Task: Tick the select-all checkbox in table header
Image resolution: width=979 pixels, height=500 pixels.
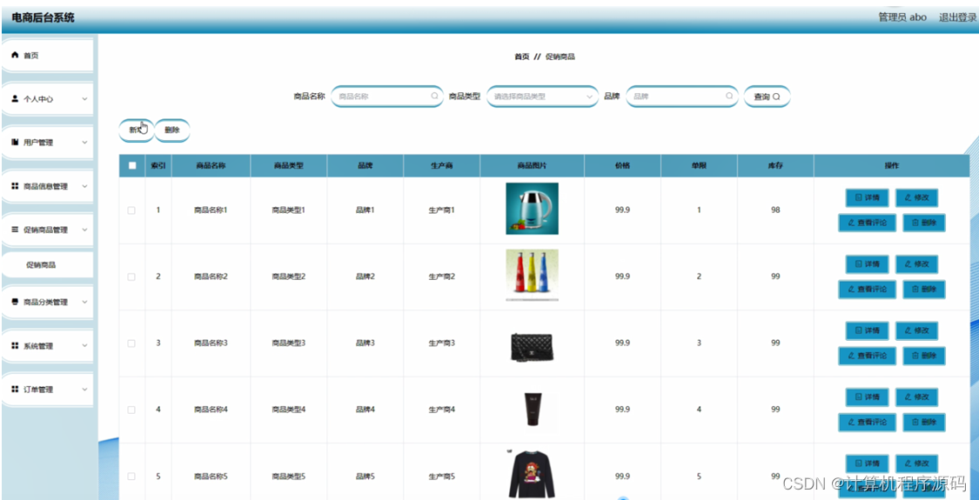Action: (x=131, y=166)
